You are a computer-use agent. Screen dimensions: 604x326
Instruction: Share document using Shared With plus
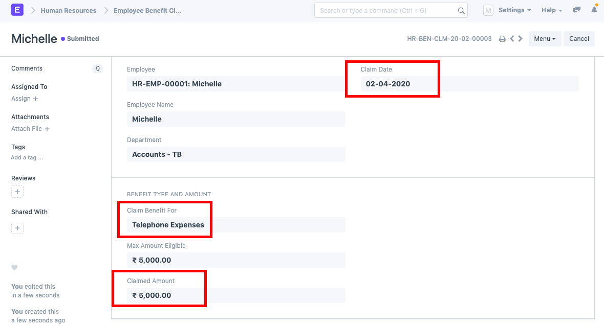(x=17, y=228)
